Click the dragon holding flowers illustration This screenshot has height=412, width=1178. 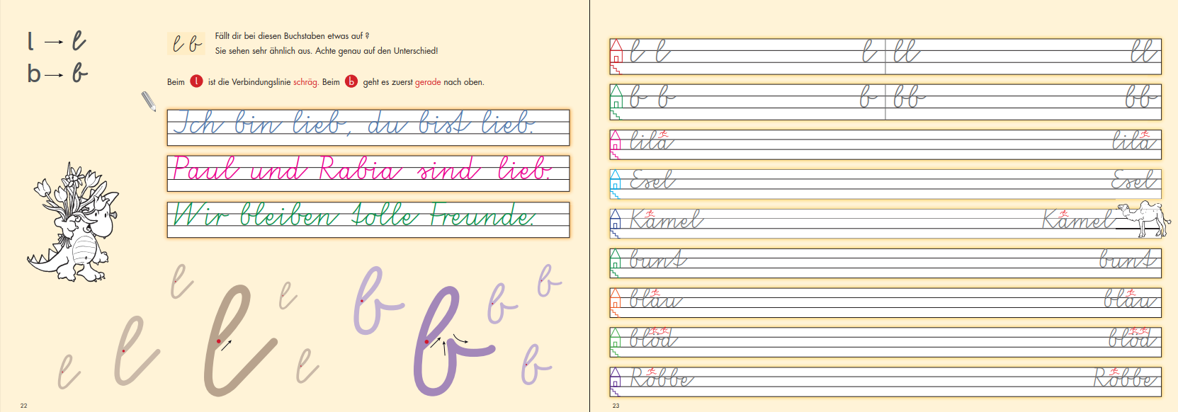pyautogui.click(x=72, y=223)
